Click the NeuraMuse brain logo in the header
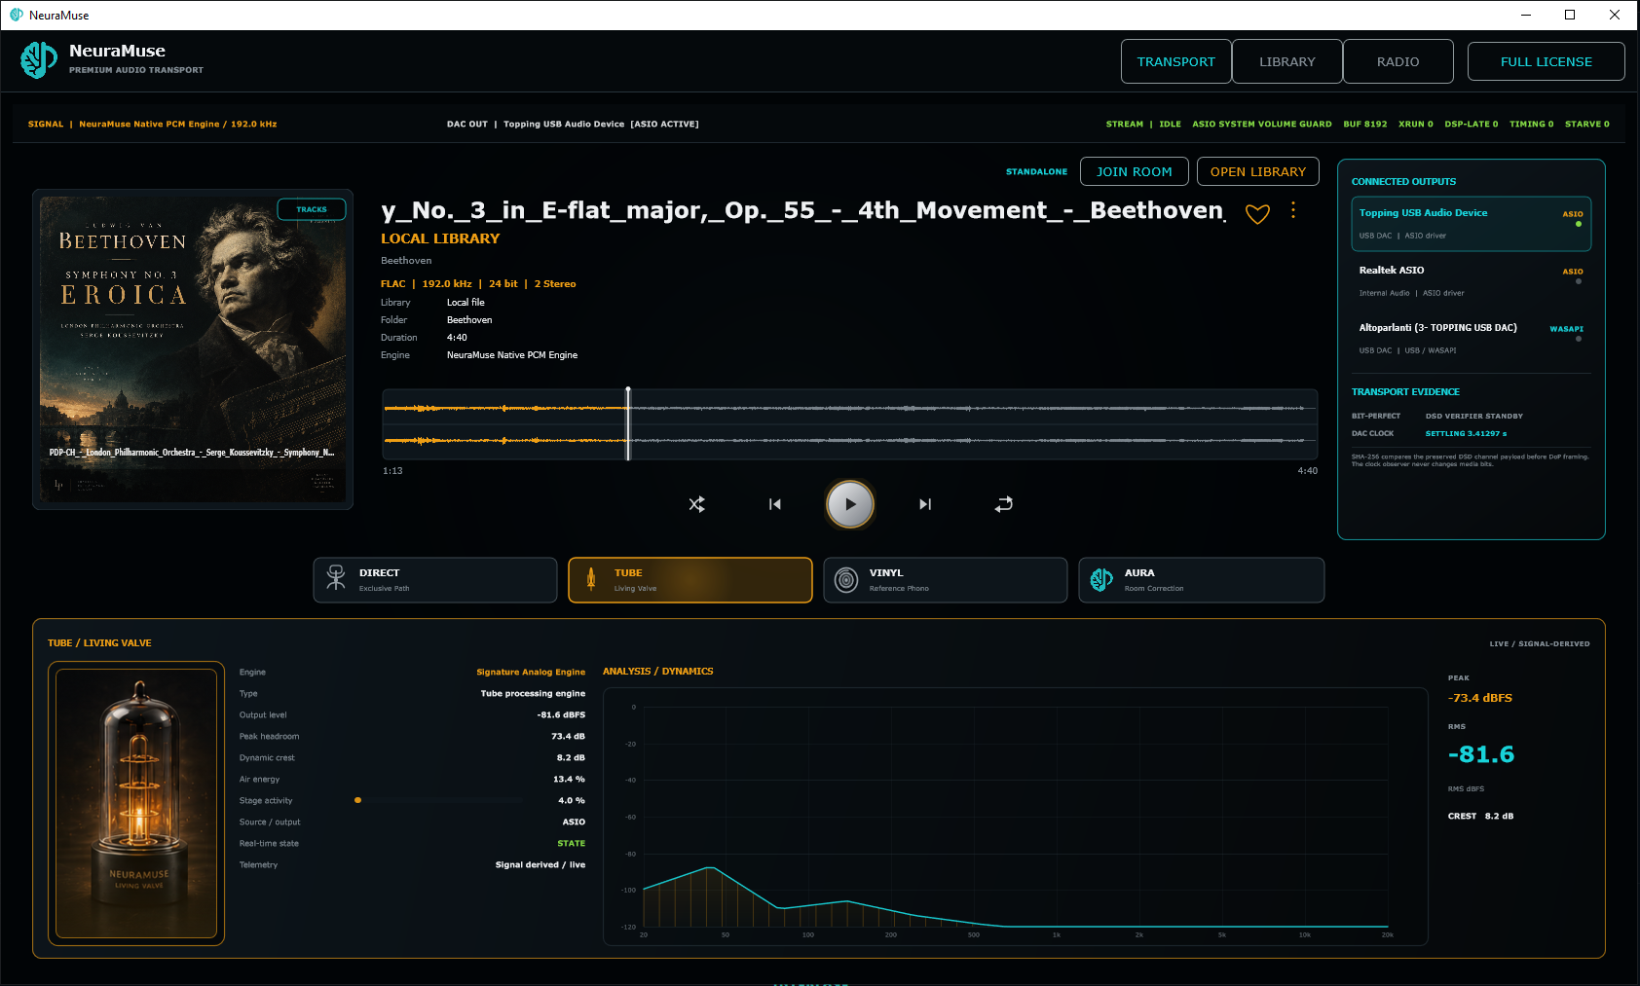The image size is (1640, 986). pyautogui.click(x=39, y=60)
